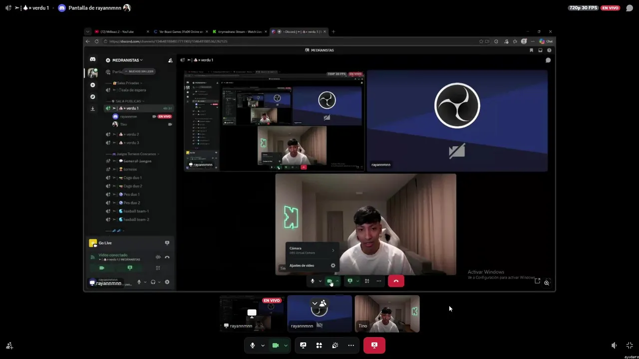Open more options ellipsis in bottom call bar
The width and height of the screenshot is (639, 359).
(351, 345)
